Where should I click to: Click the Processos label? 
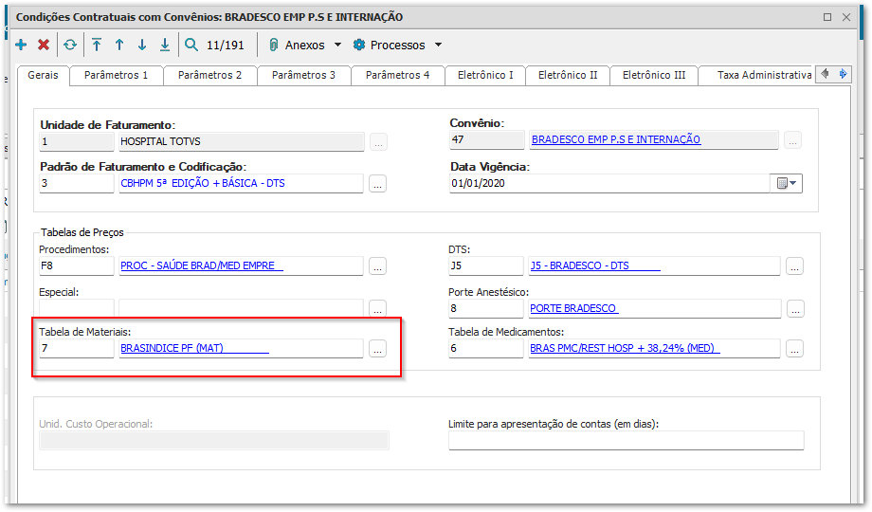[x=398, y=46]
